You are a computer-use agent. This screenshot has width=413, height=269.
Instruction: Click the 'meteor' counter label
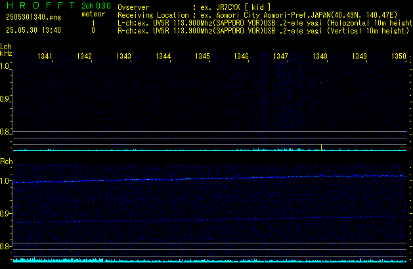click(x=93, y=14)
